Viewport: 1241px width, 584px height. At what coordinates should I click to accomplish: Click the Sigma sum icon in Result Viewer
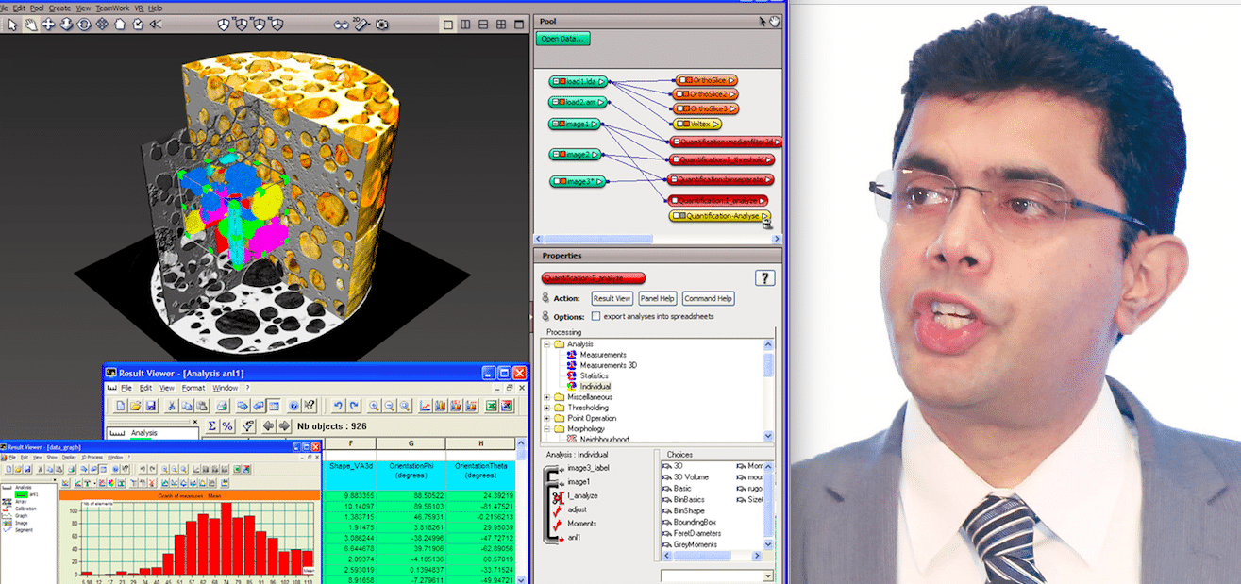211,426
